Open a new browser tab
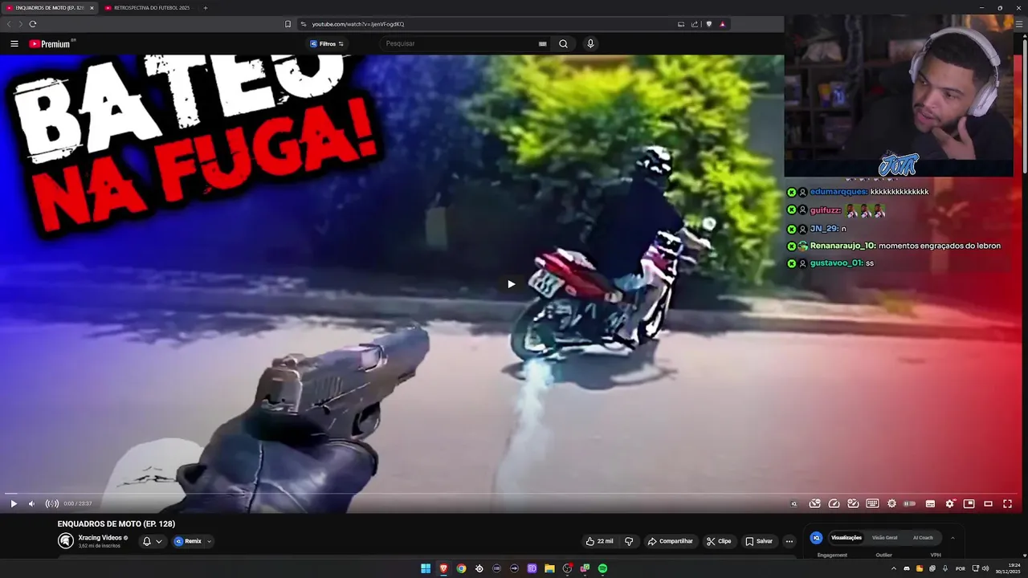The image size is (1028, 578). click(x=206, y=8)
